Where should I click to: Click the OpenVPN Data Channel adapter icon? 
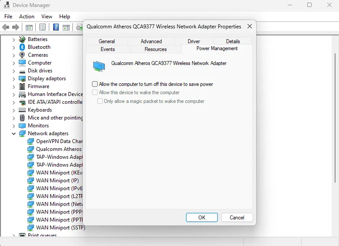(x=31, y=141)
